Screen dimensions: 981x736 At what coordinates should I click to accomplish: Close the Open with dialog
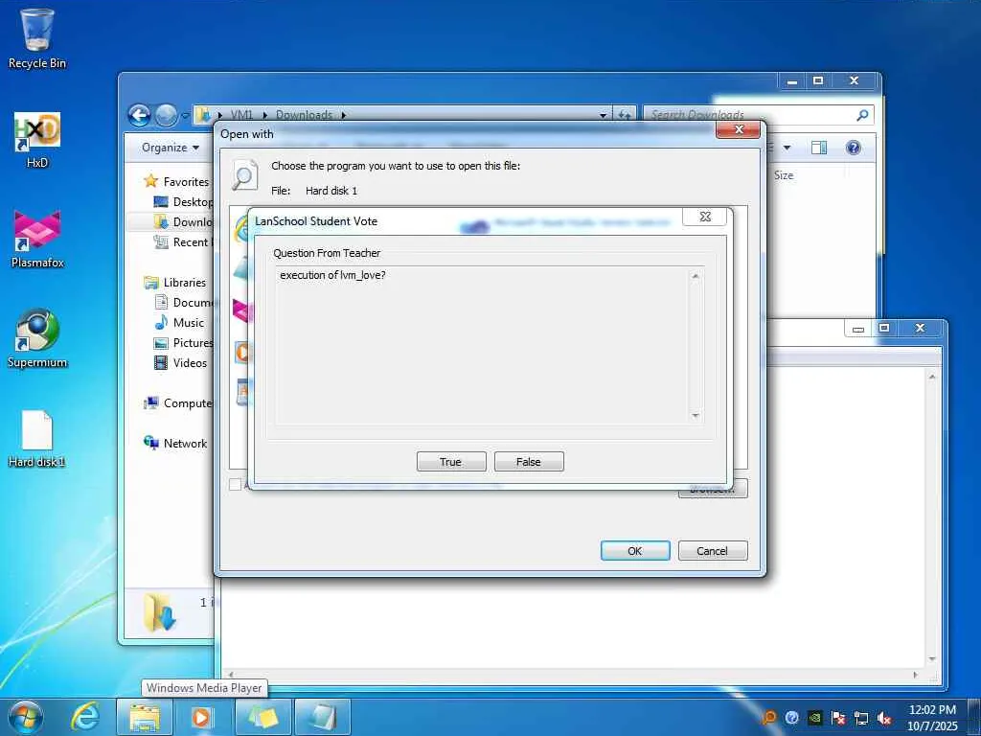pos(739,129)
